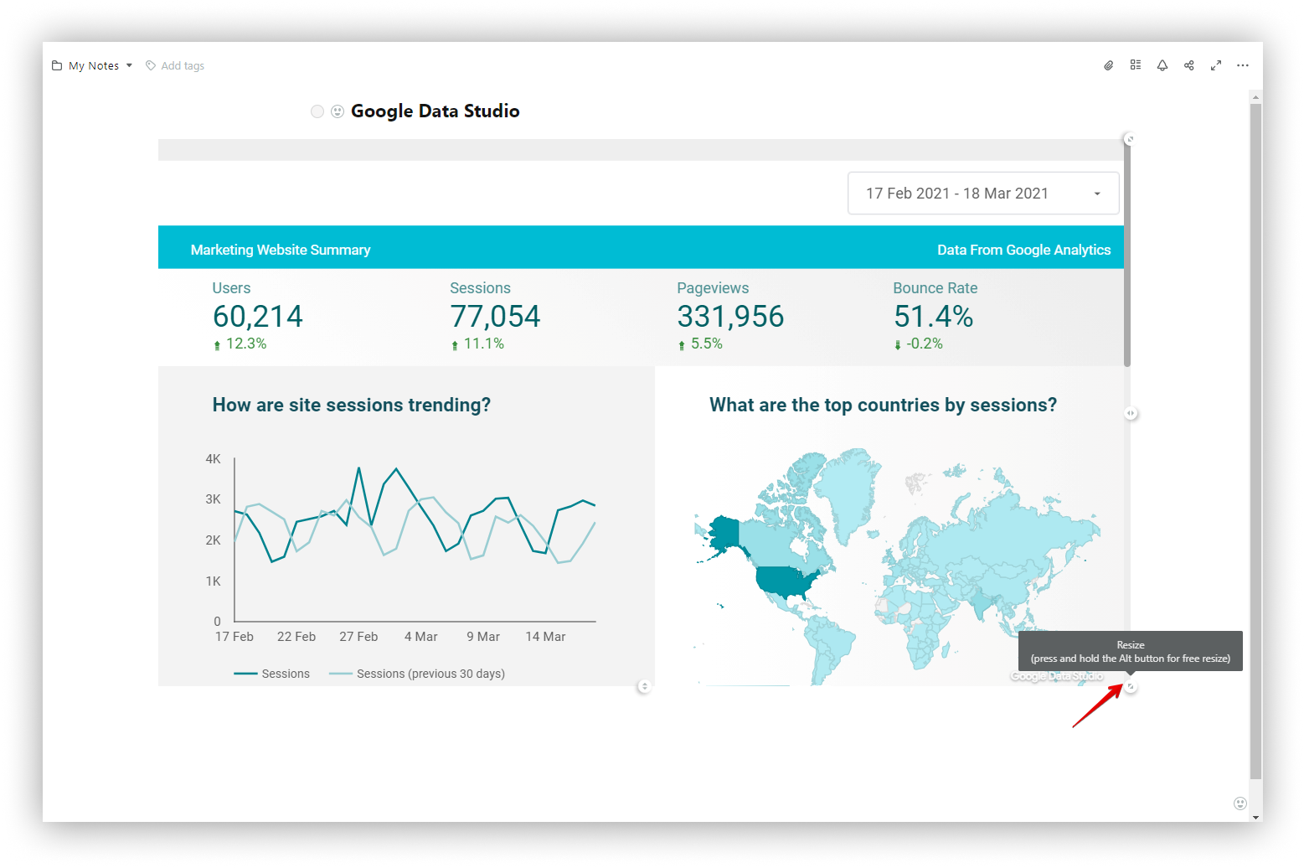Open the table of contents list icon
The image size is (1304, 868).
click(x=1135, y=65)
